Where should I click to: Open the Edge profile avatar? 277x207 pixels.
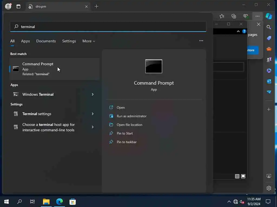pyautogui.click(x=8, y=6)
